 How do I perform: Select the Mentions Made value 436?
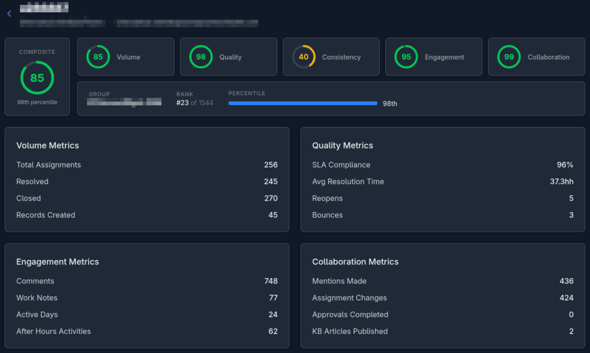pos(566,281)
